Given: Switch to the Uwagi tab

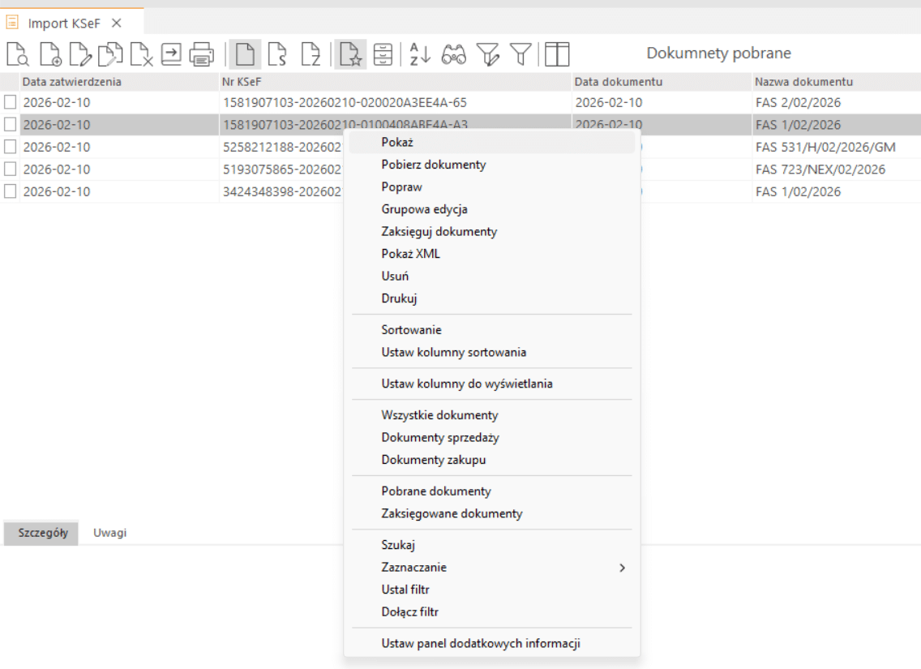Looking at the screenshot, I should 109,533.
